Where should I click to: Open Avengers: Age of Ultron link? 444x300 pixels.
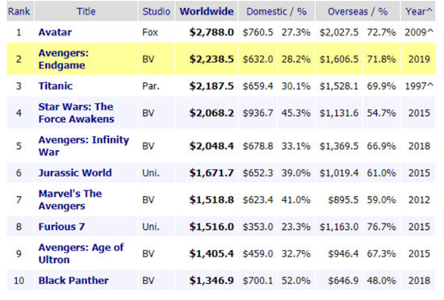click(x=81, y=253)
